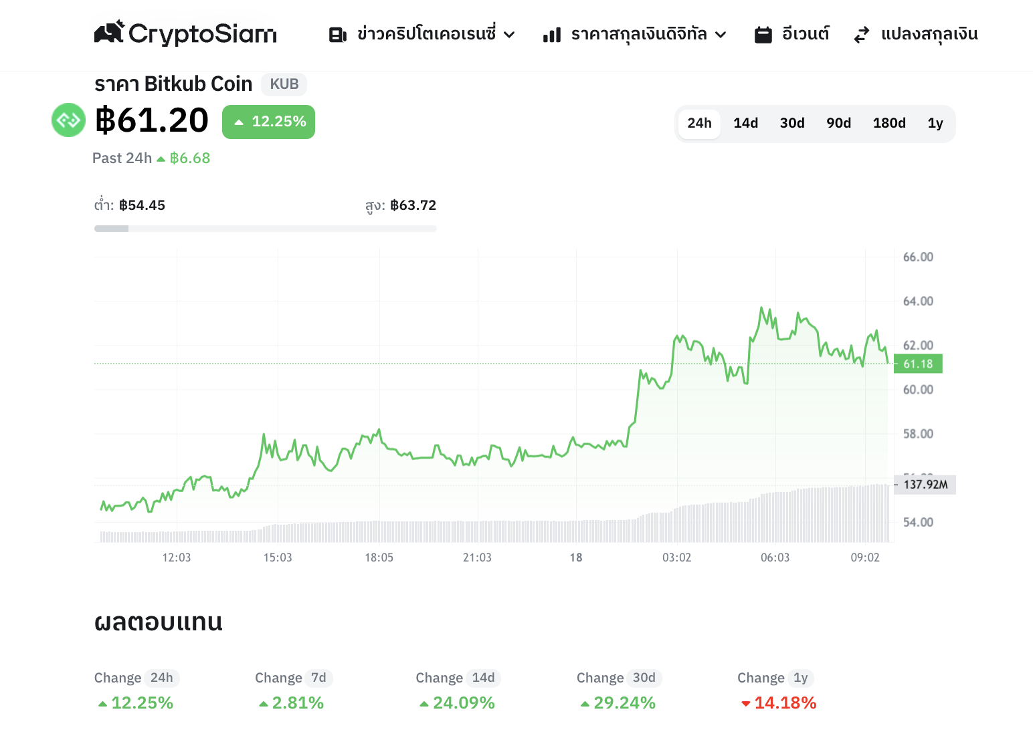Click the 58.00 price axis label
Screen dimensions: 1033x746
(918, 434)
